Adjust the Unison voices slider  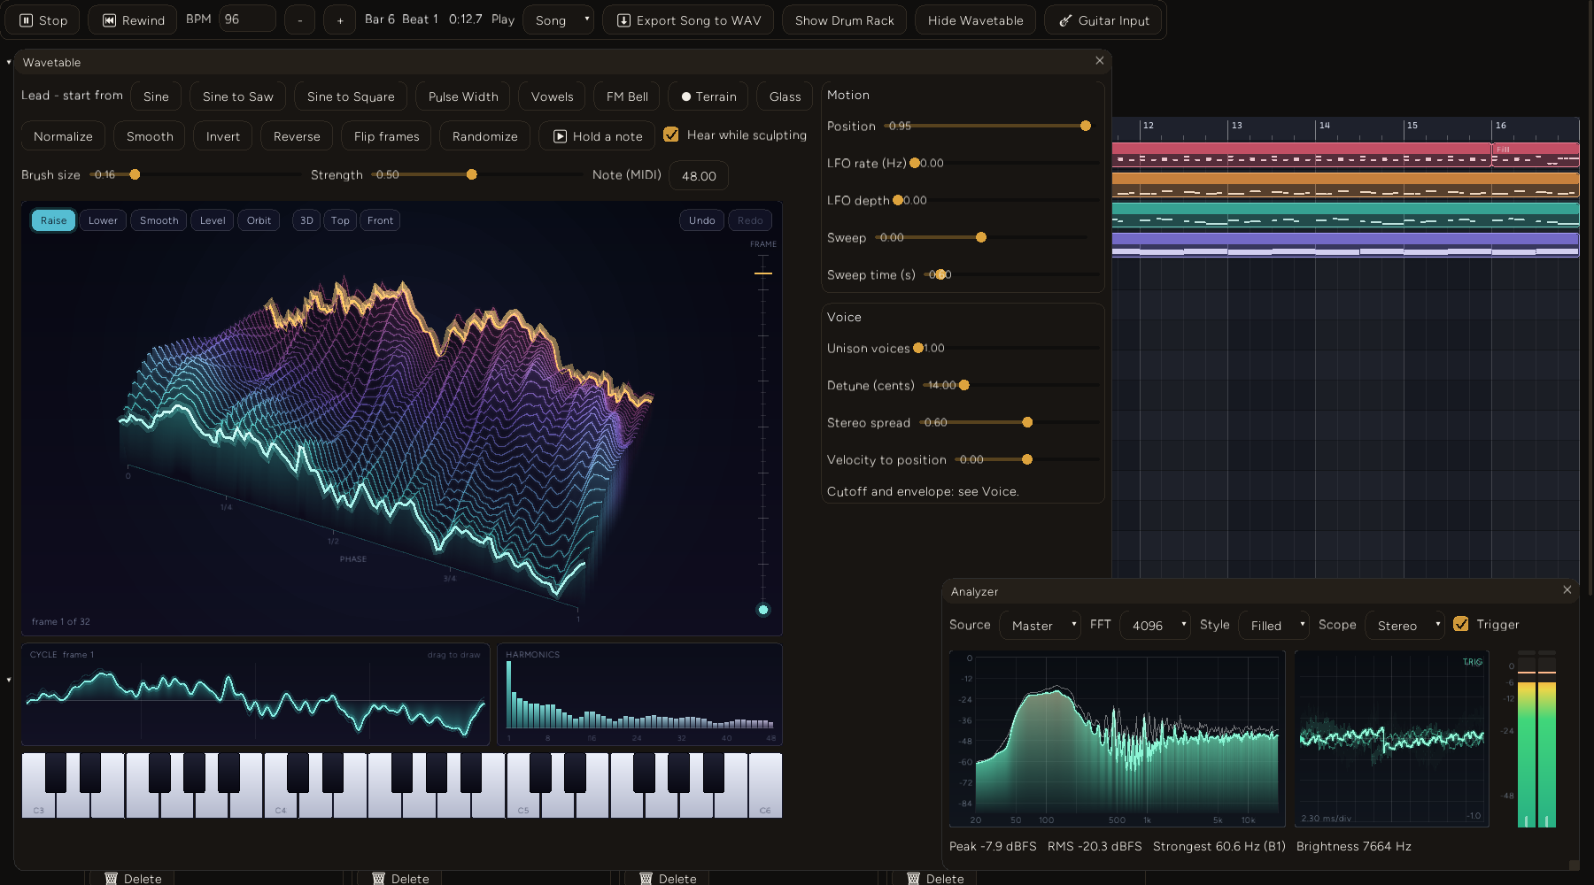pos(1008,348)
